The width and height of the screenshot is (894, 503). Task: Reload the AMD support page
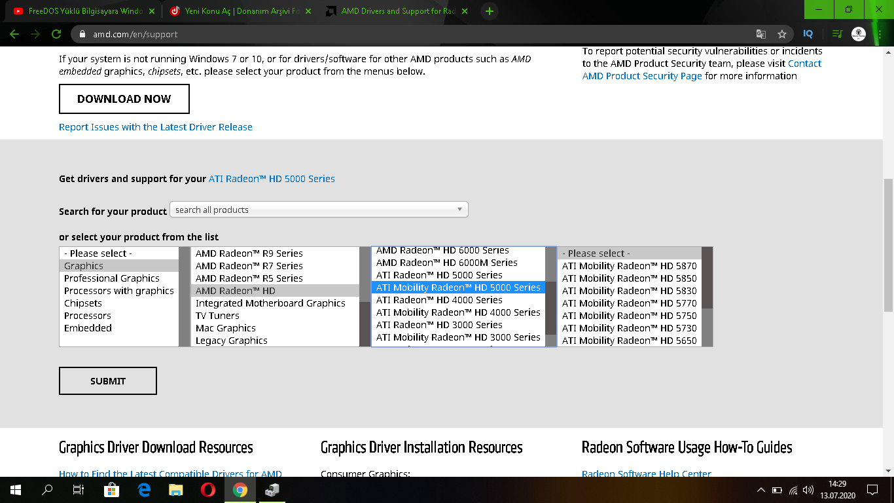[x=56, y=34]
